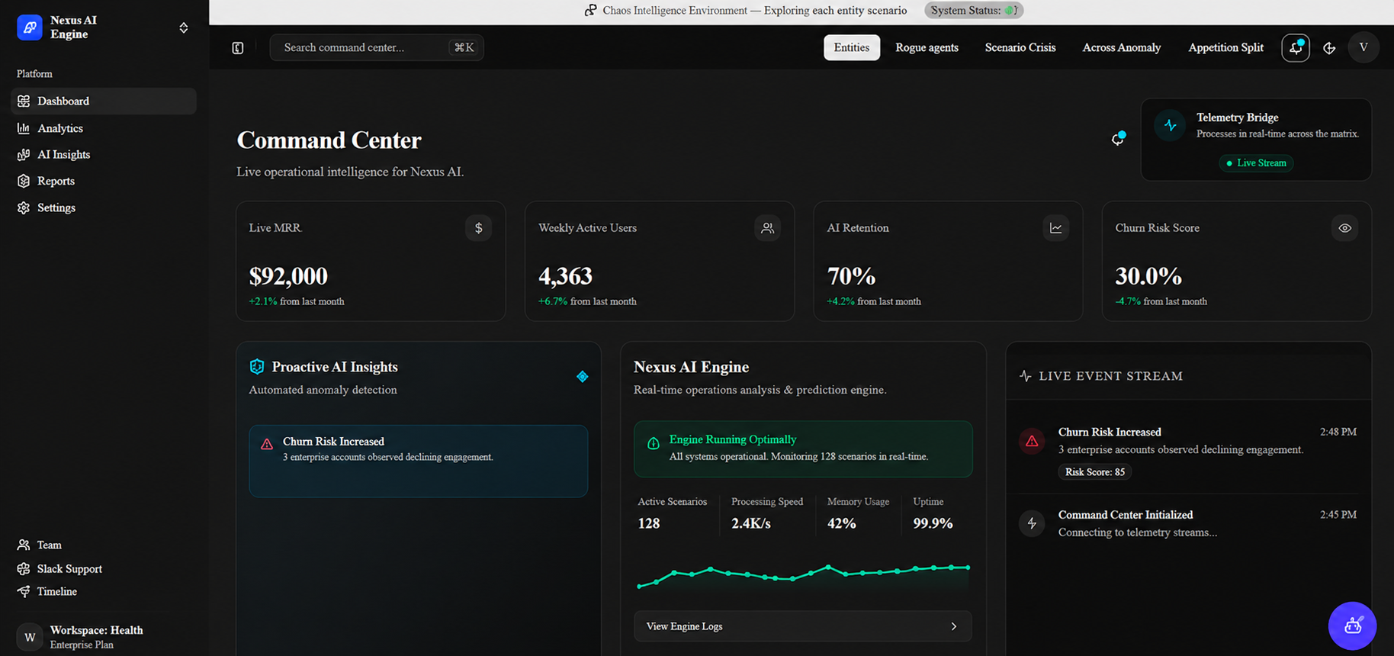Click the Slack Support icon
This screenshot has height=656, width=1394.
point(24,568)
